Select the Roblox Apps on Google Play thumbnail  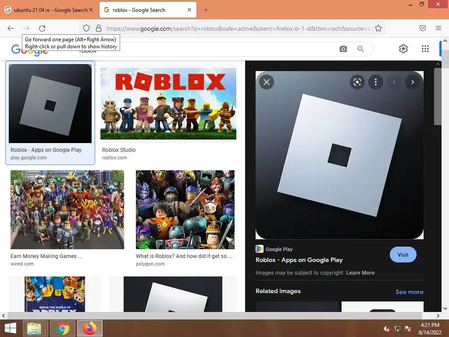pyautogui.click(x=50, y=104)
